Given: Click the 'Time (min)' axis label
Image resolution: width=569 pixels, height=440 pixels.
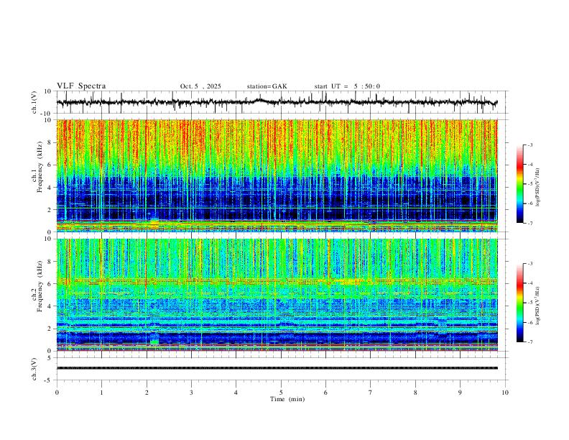Looking at the screenshot, I should 287,399.
